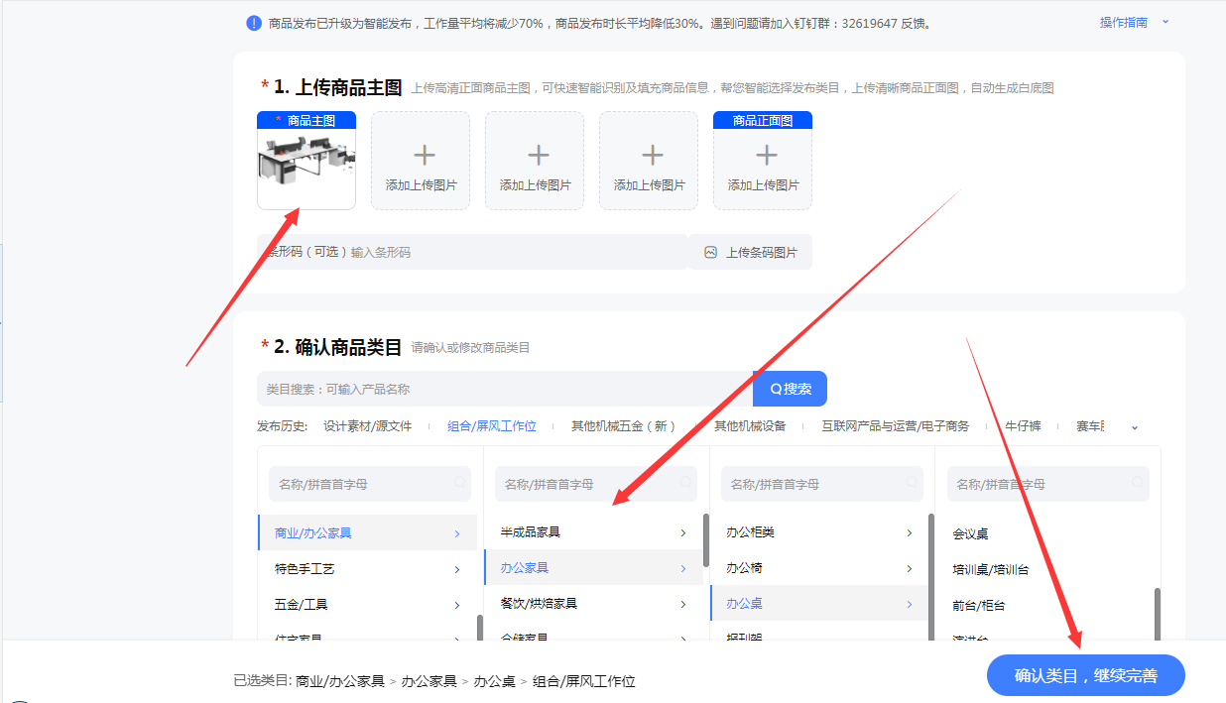Select history item 其他机械设备
Image resolution: width=1226 pixels, height=703 pixels.
pos(750,426)
